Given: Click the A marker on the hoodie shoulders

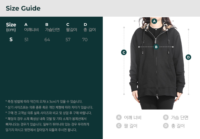Looking at the screenshot, I should coord(154,21).
